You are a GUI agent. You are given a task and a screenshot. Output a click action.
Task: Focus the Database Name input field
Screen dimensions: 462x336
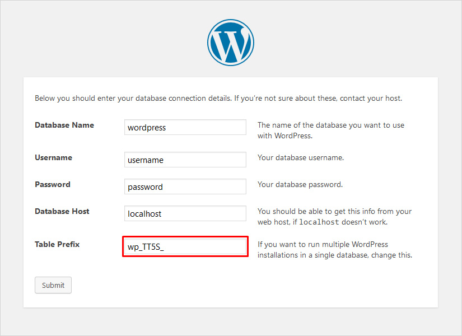point(185,127)
